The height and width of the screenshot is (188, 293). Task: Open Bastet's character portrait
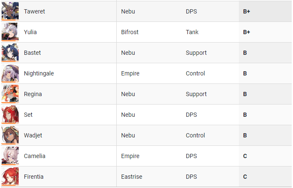pos(10,53)
